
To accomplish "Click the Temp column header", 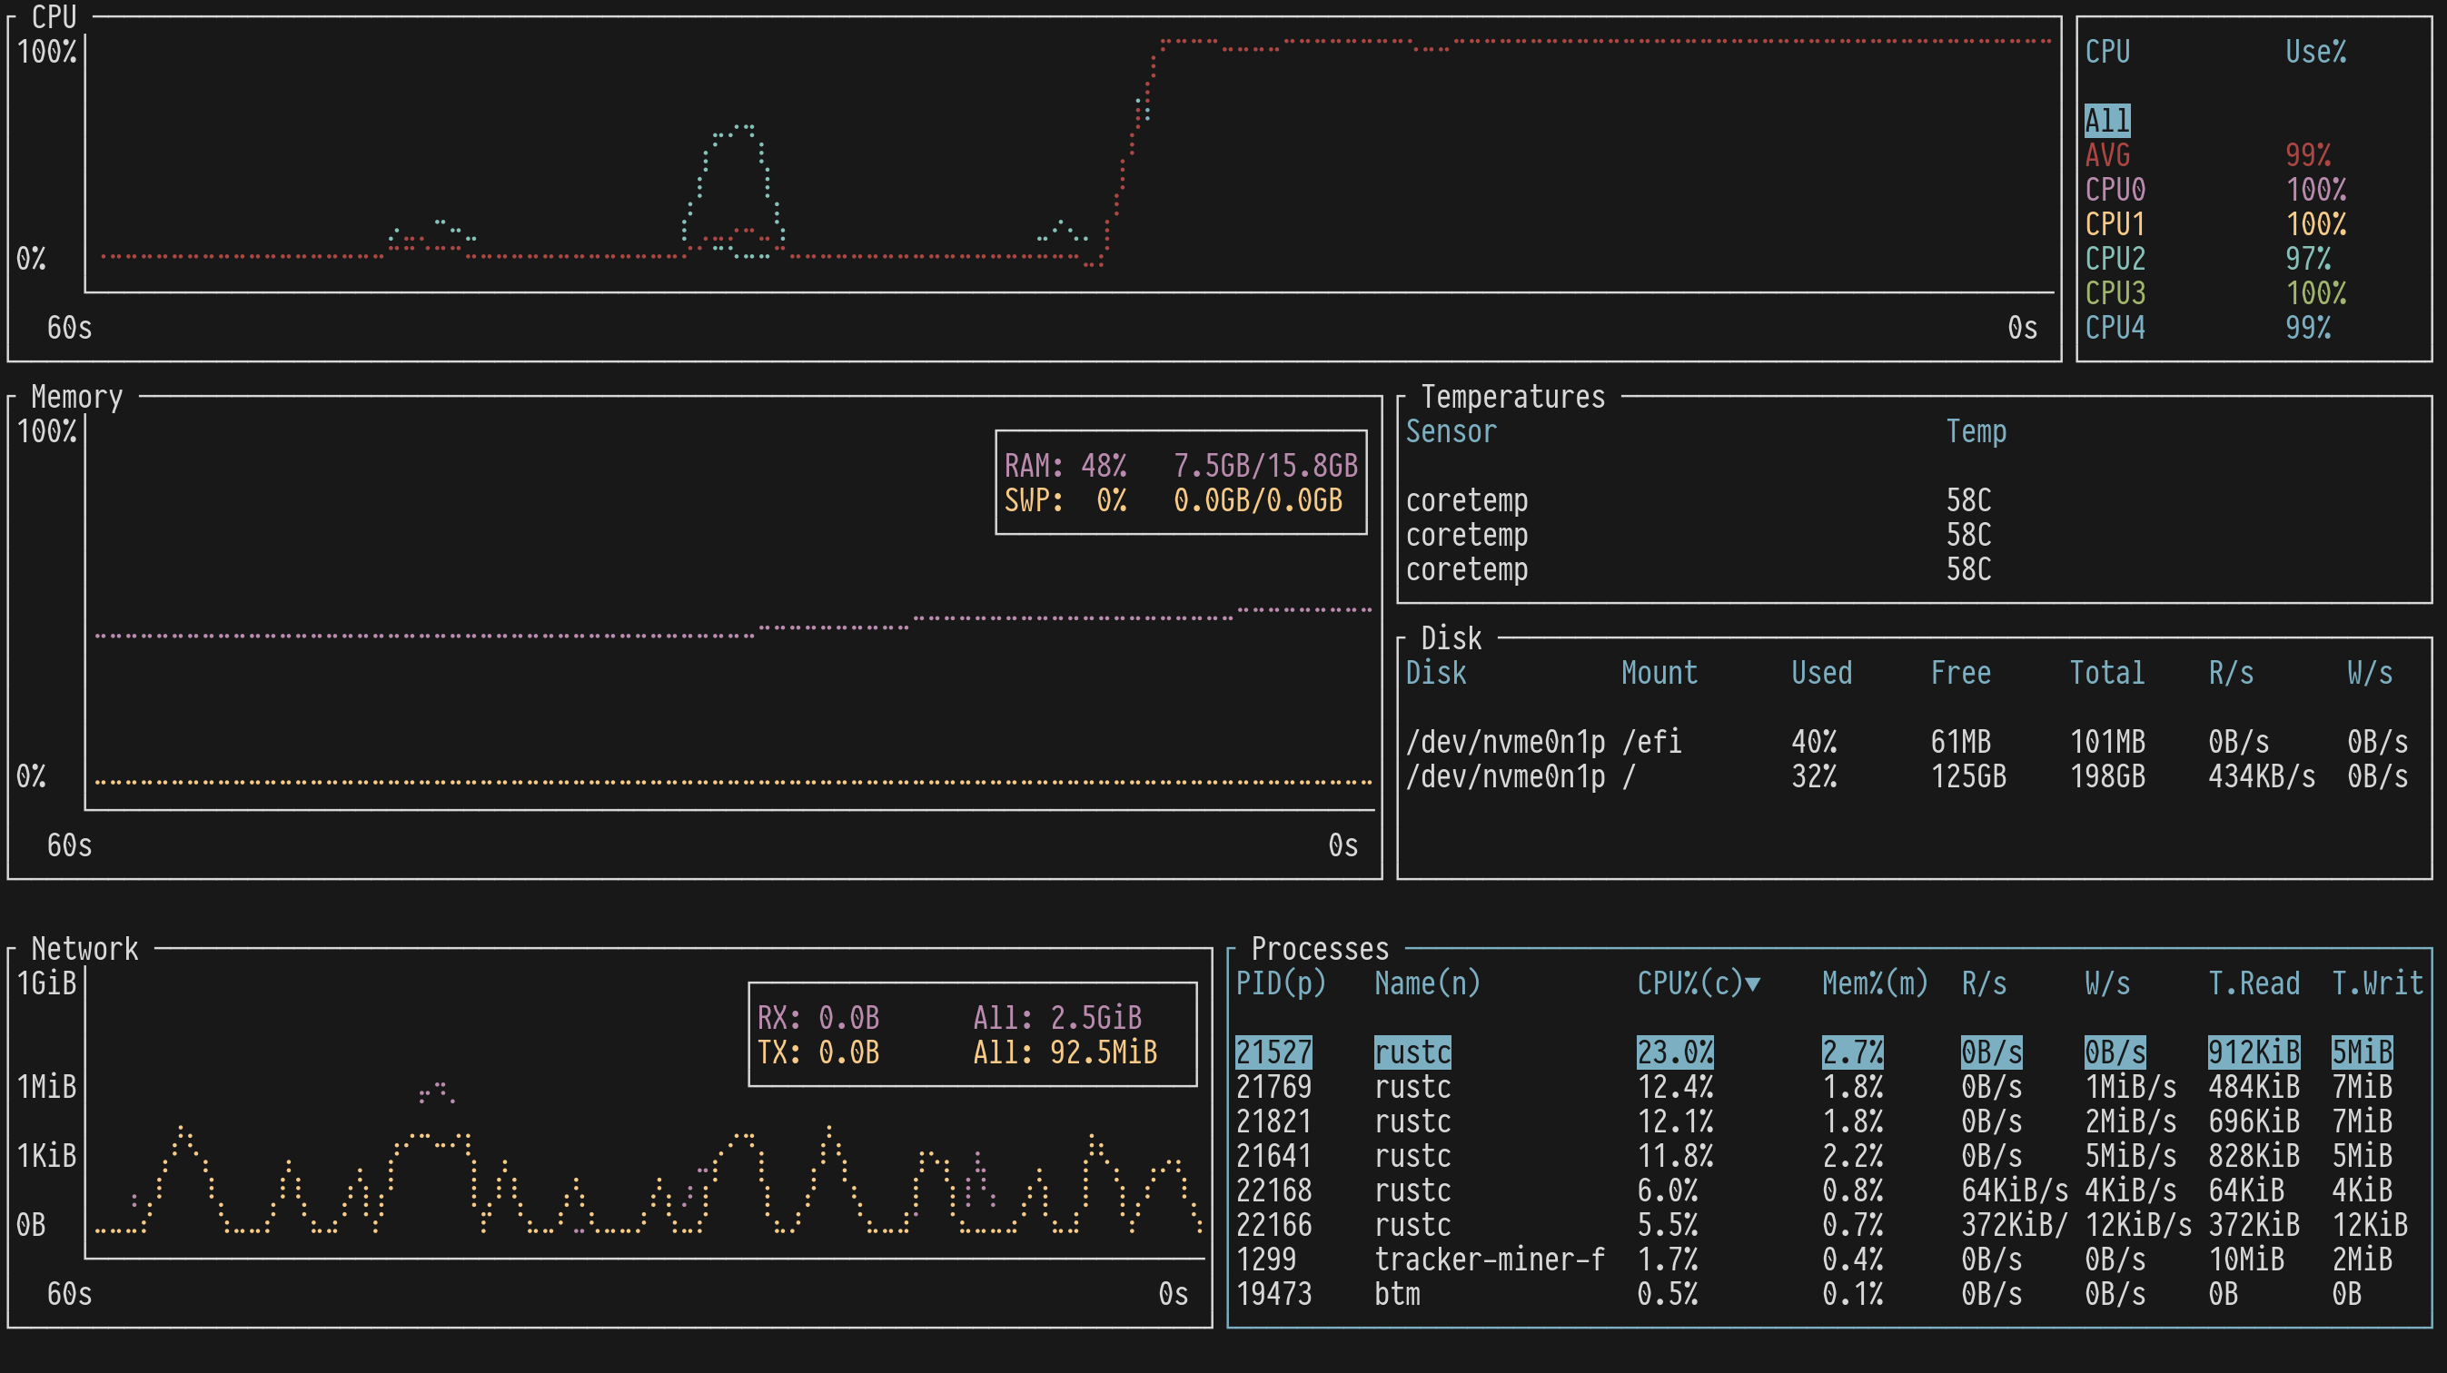I will click(x=1976, y=431).
